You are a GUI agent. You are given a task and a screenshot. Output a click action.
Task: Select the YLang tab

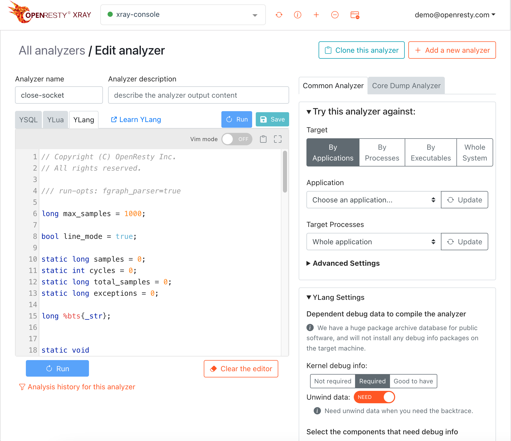84,120
